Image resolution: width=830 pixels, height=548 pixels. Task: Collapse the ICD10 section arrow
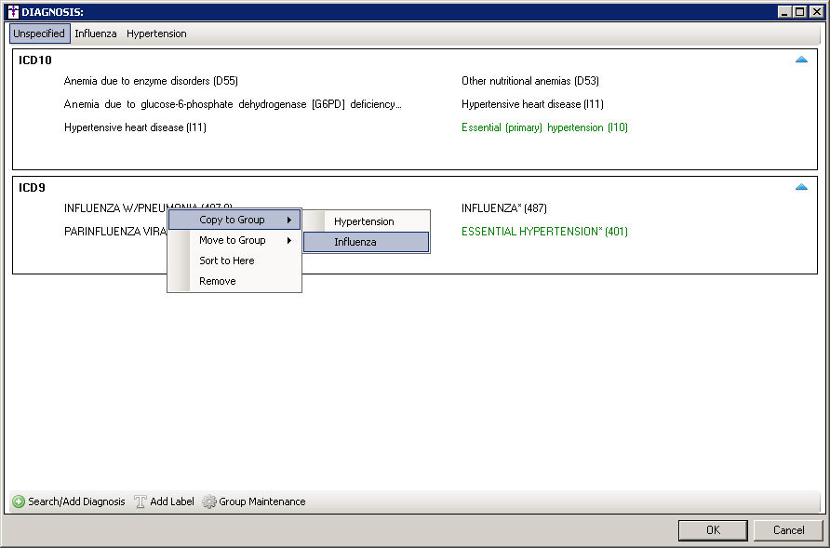click(x=801, y=60)
